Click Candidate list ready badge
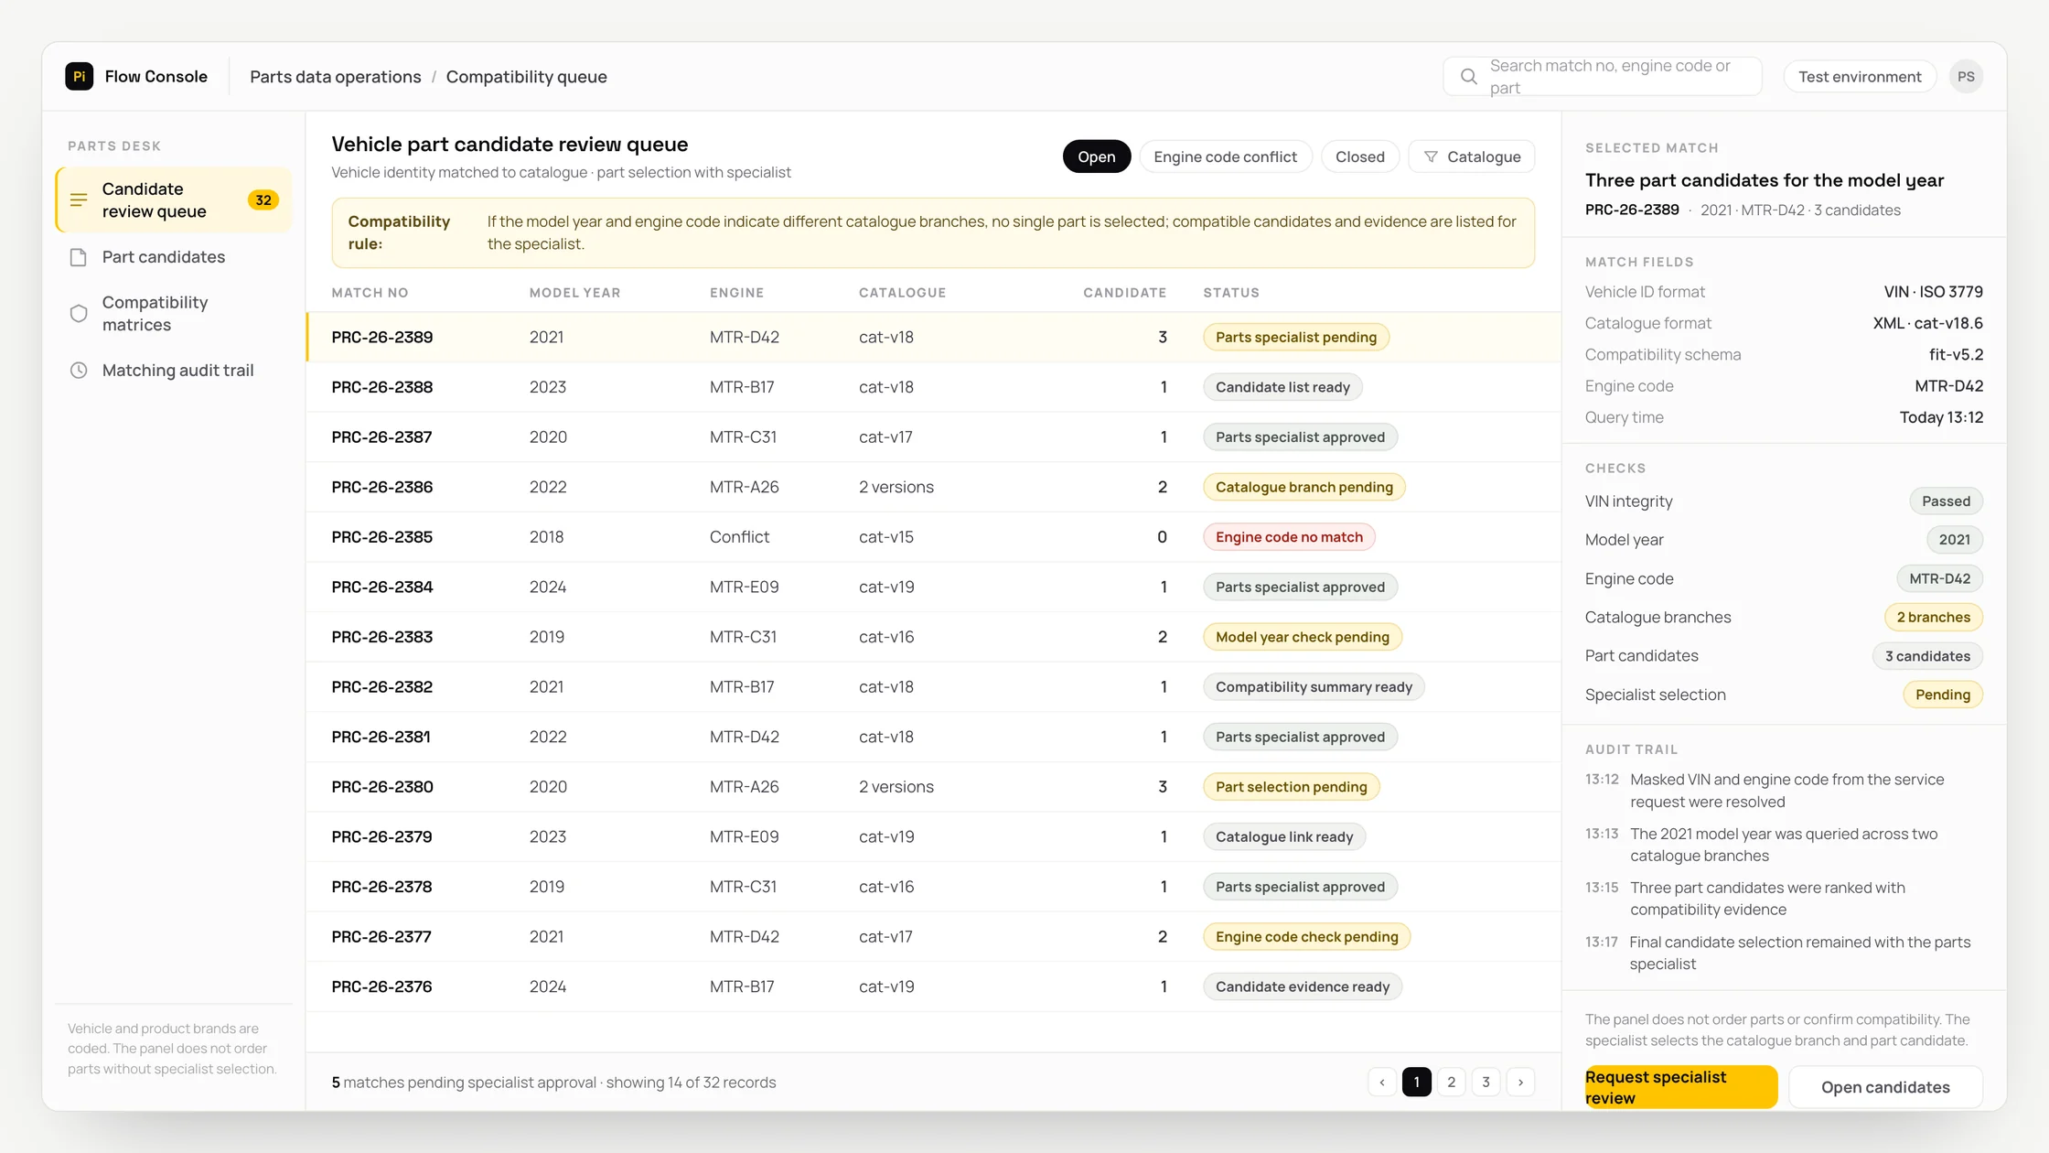 (1282, 387)
